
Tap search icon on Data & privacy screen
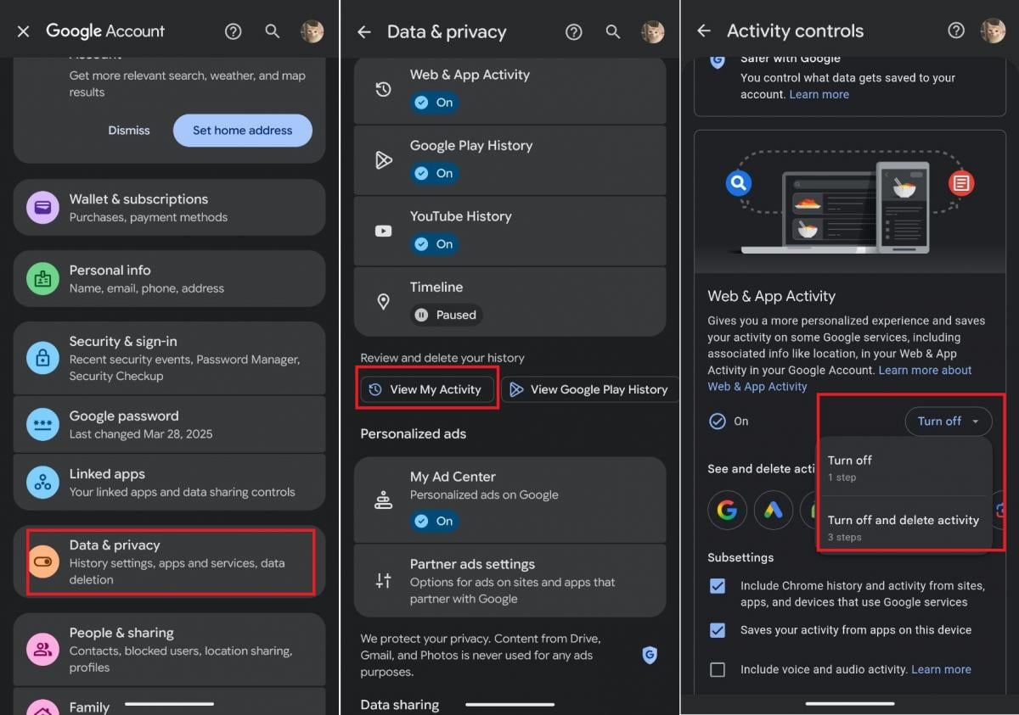tap(613, 32)
